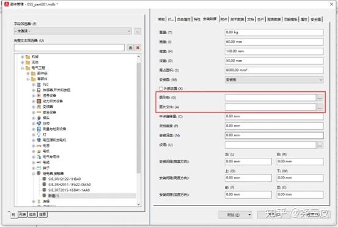Click browse button for 图片文件 (A) field
Screen dimensions: 338x227
click(320, 107)
